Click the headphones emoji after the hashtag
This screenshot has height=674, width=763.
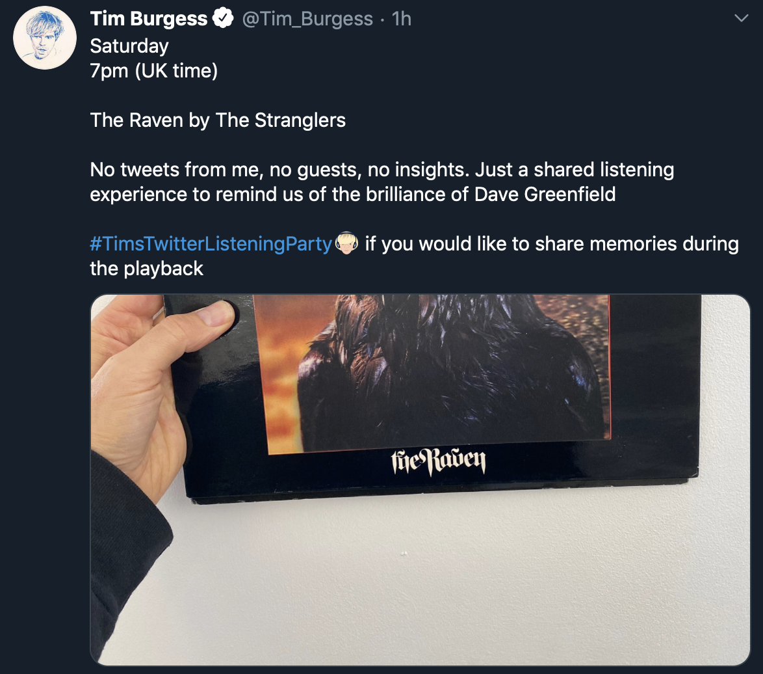[347, 243]
